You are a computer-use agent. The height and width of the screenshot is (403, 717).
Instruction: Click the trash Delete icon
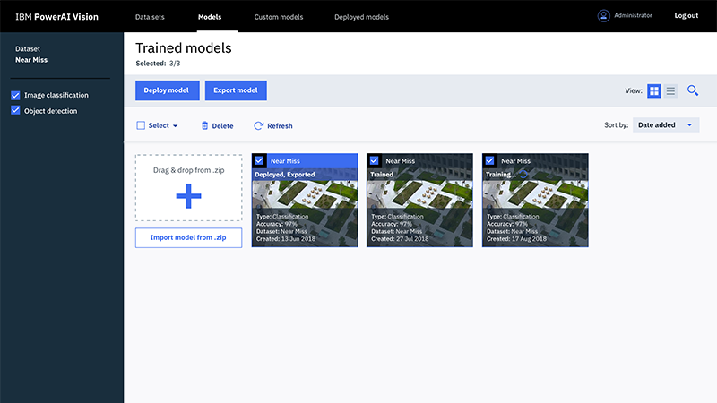click(204, 126)
